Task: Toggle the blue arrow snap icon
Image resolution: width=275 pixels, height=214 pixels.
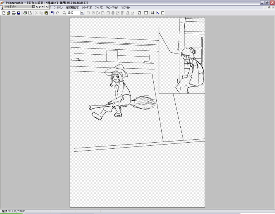Action: [158, 13]
